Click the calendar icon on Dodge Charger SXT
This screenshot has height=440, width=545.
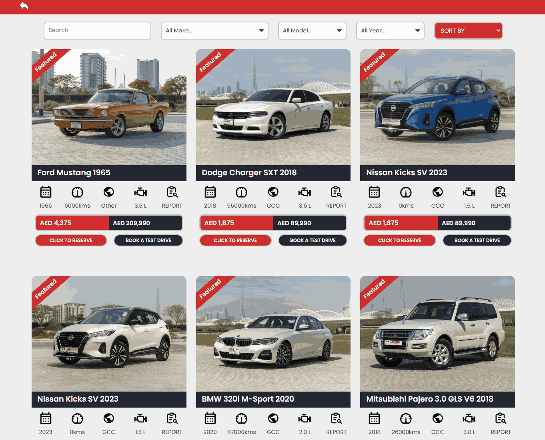point(210,192)
